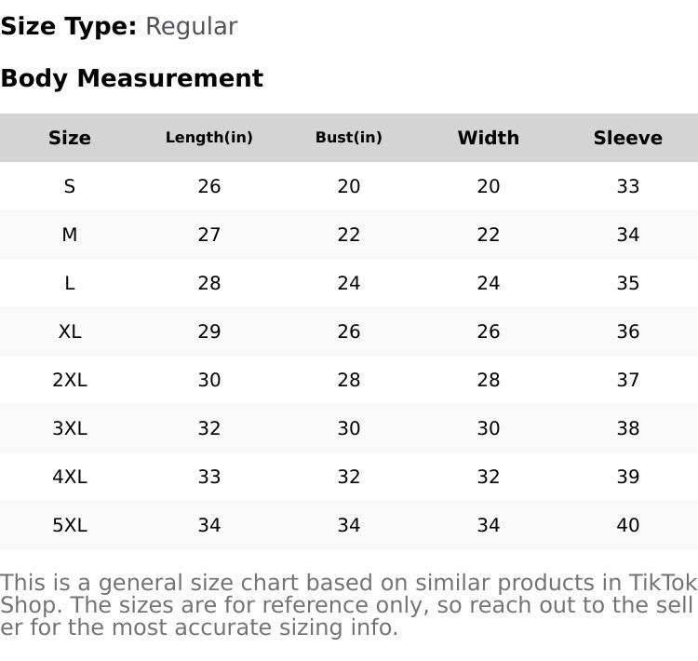
Task: Select the M size row label
Action: pos(70,235)
